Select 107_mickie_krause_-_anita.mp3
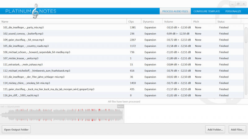The width and height of the screenshot is (248, 139). click(21, 58)
